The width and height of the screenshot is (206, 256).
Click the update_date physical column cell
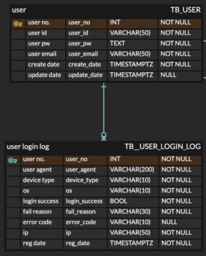coord(87,76)
